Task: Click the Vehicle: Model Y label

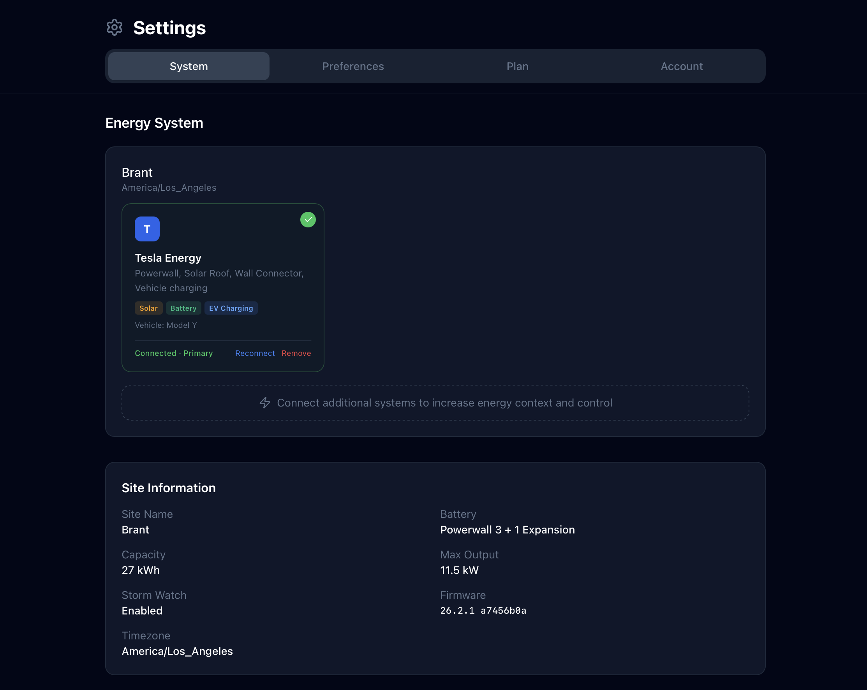Action: point(166,325)
